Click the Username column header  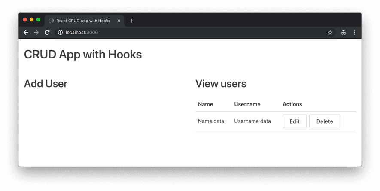click(x=247, y=104)
